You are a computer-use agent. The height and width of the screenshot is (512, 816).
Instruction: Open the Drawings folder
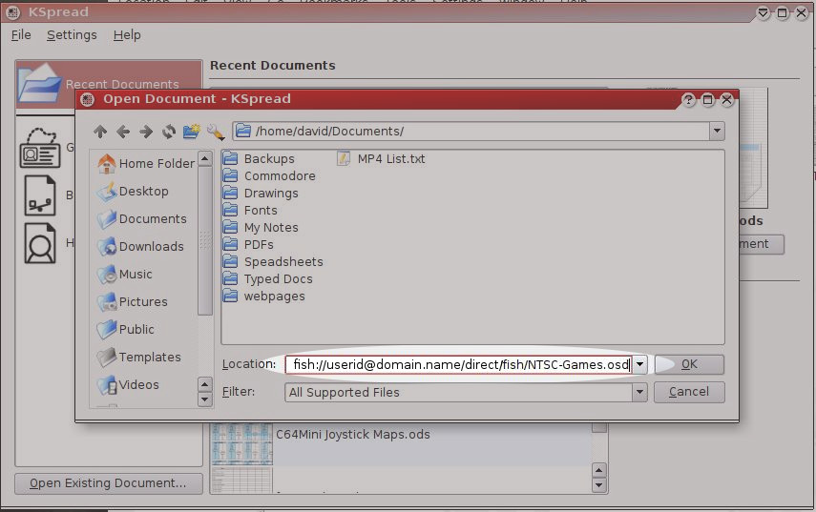point(261,193)
